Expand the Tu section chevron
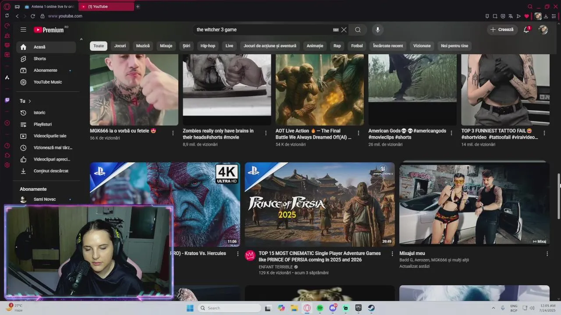Screen dimensions: 561x315 pyautogui.click(x=29, y=101)
